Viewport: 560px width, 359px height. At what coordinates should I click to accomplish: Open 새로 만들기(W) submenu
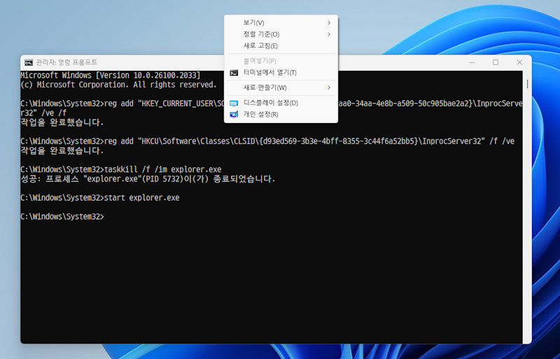pos(281,88)
